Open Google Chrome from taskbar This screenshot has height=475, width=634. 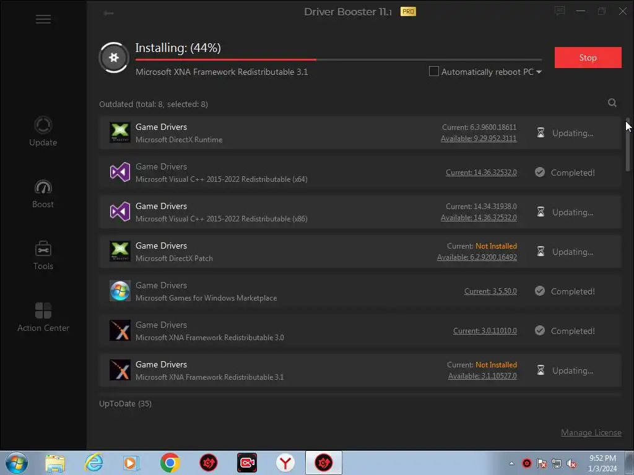[x=170, y=463]
